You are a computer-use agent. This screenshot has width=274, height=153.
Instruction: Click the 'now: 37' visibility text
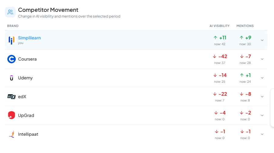point(220,63)
